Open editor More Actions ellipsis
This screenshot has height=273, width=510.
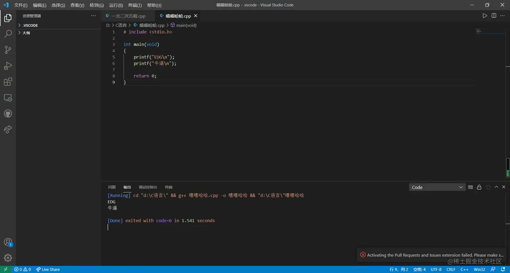pyautogui.click(x=503, y=16)
